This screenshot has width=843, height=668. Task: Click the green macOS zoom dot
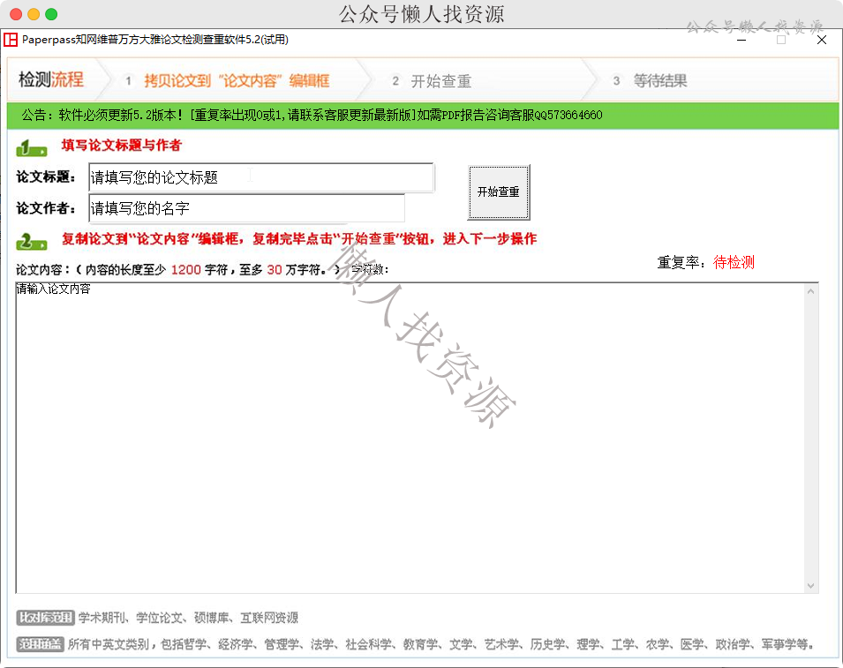click(x=51, y=14)
